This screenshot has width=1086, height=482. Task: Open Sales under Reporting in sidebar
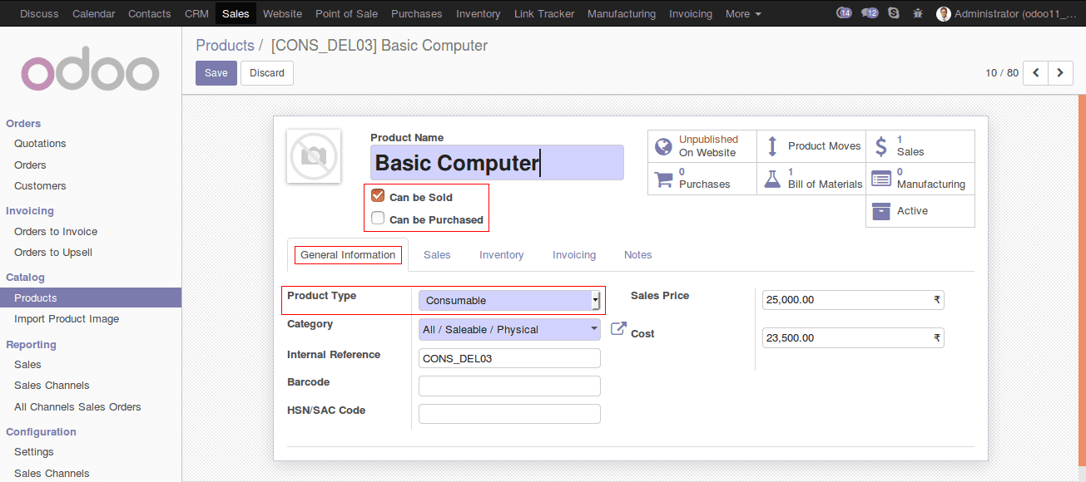coord(27,365)
